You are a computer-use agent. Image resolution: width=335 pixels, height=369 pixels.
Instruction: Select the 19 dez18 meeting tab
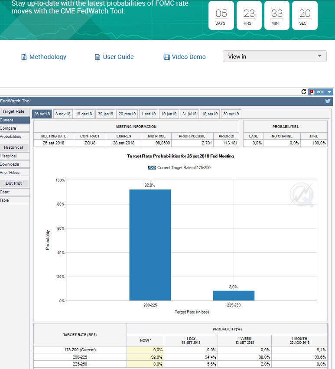pyautogui.click(x=84, y=114)
